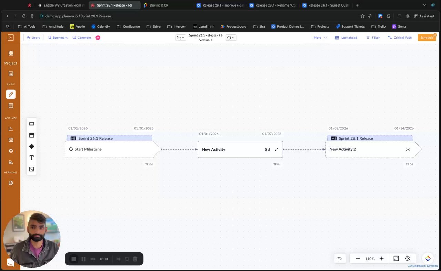
Task: Click the 5 d duration of New Activity 2
Action: 408,149
